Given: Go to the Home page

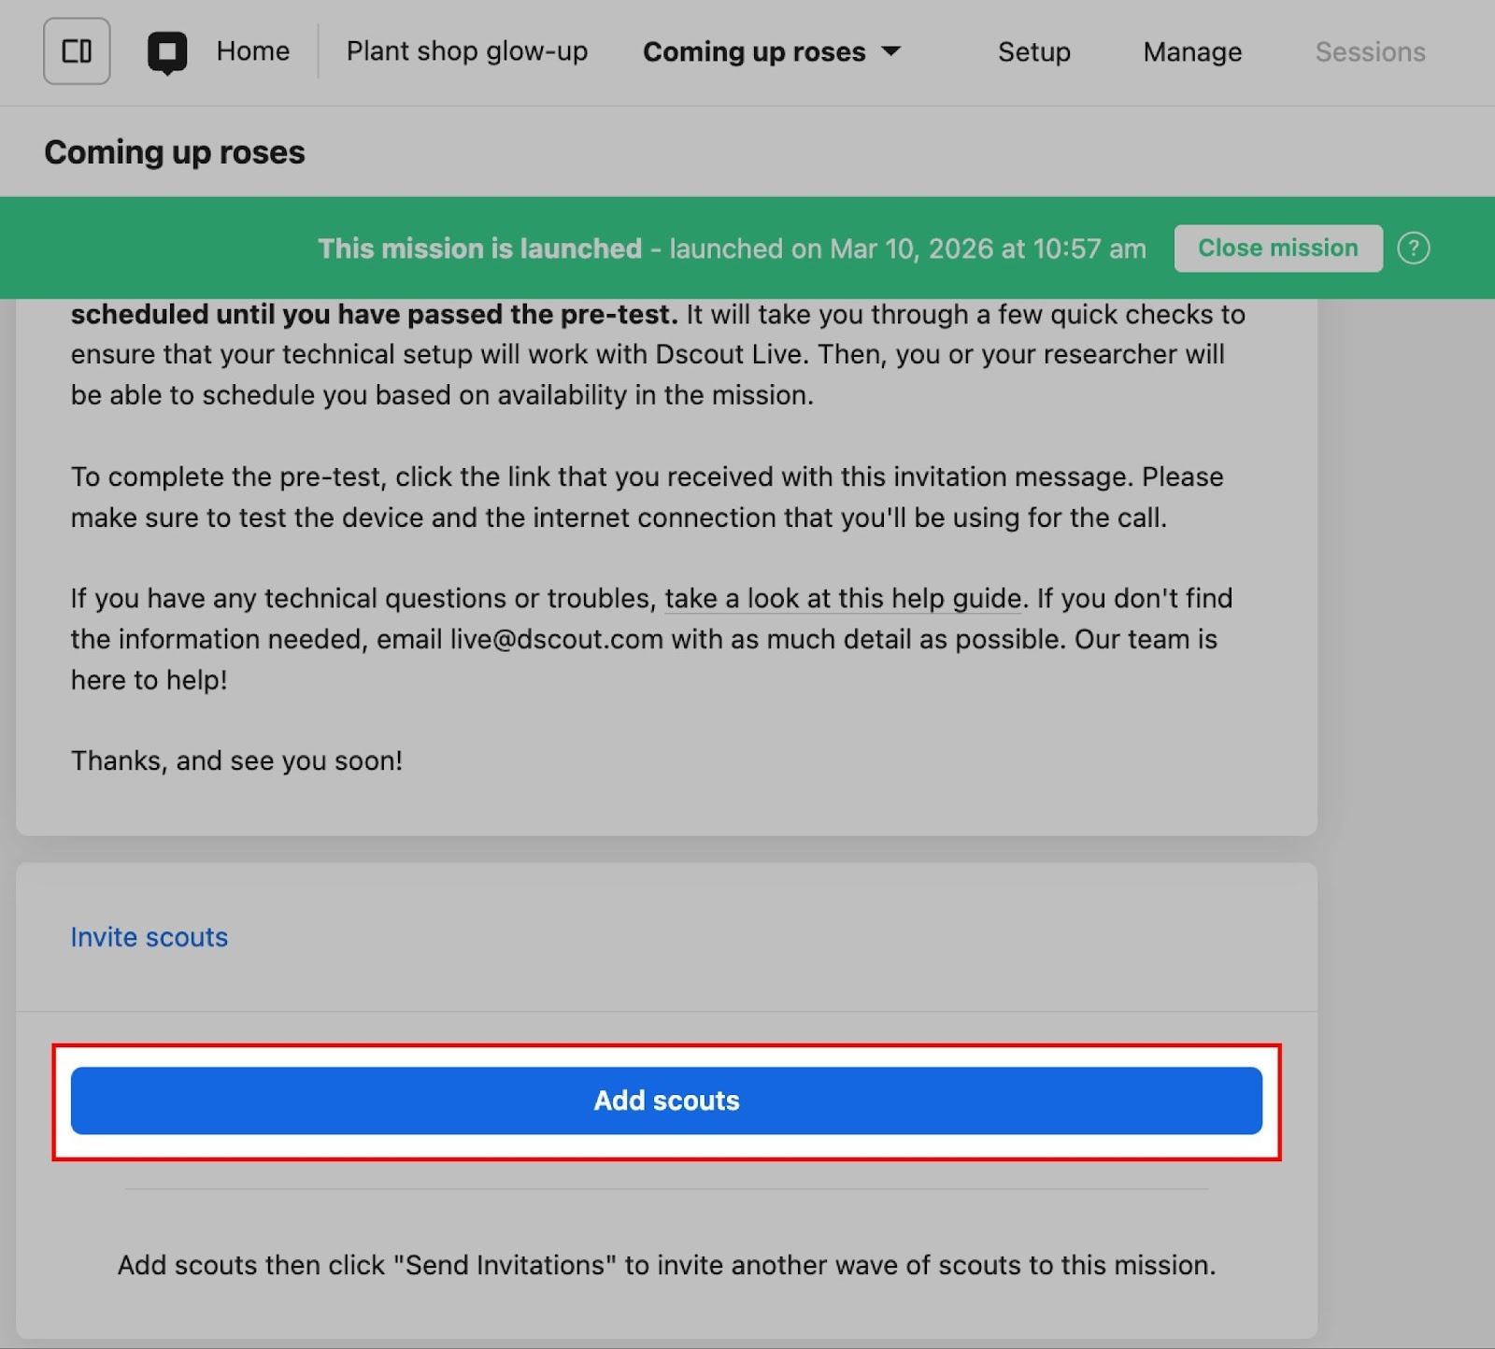Looking at the screenshot, I should 252,51.
